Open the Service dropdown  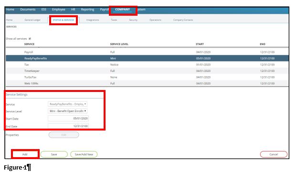(x=68, y=104)
